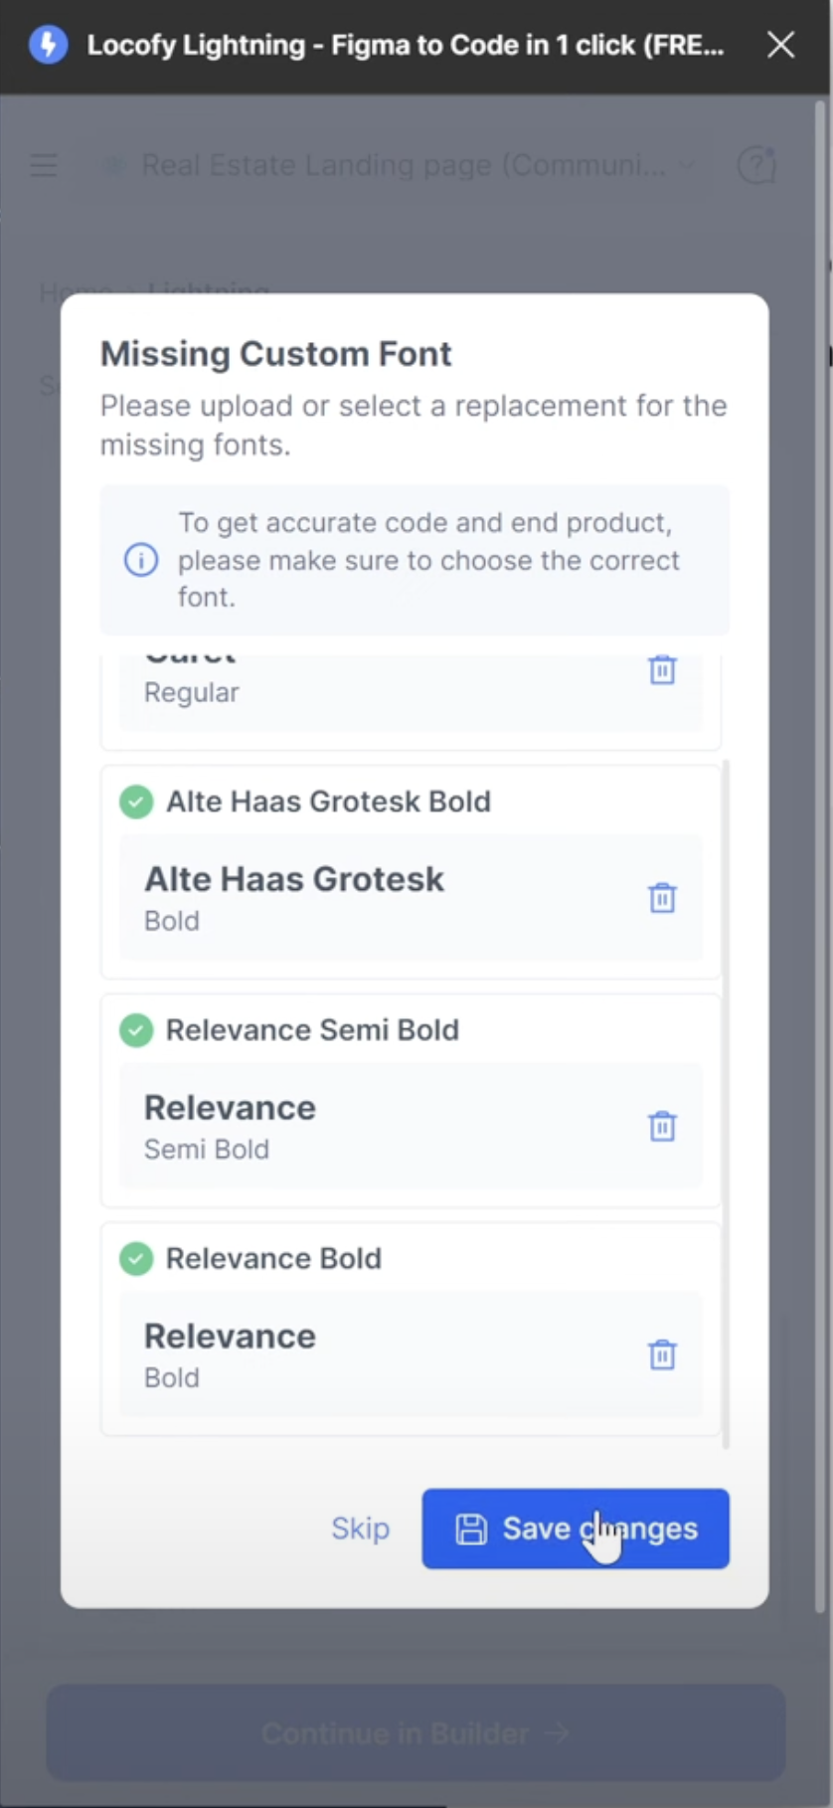833x1808 pixels.
Task: Click the Locofy lightning logo icon
Action: [x=48, y=45]
